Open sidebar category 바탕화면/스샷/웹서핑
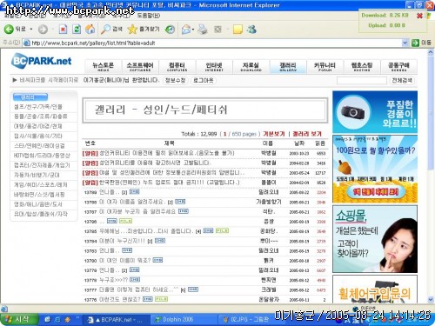This screenshot has width=435, height=326. click(39, 195)
